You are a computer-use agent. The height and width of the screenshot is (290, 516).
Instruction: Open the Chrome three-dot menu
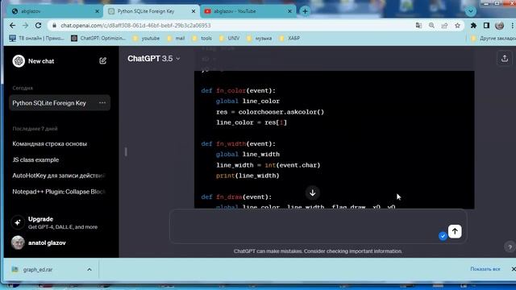[513, 25]
